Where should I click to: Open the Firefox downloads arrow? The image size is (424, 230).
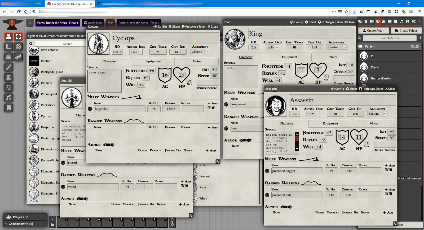click(354, 12)
